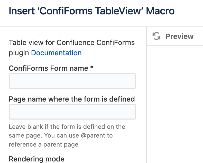
Task: Focus the ConfiForms Form name field
Action: coord(72,81)
